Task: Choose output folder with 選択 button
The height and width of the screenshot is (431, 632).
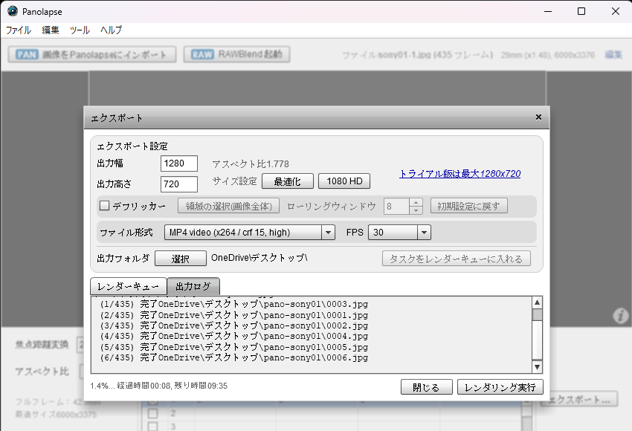Action: 181,259
